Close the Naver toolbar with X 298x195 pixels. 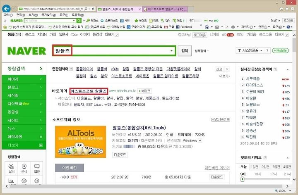tap(5, 21)
